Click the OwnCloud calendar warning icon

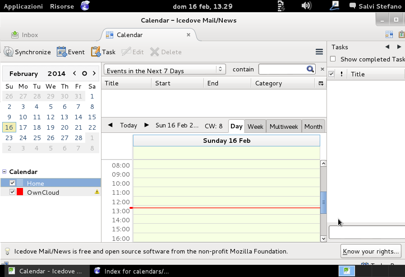pyautogui.click(x=97, y=192)
